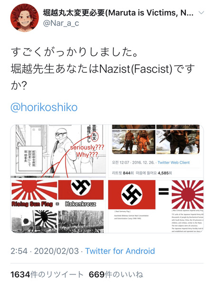Click the Twitter Web Client text in the image
The height and width of the screenshot is (282, 214).
174,163
